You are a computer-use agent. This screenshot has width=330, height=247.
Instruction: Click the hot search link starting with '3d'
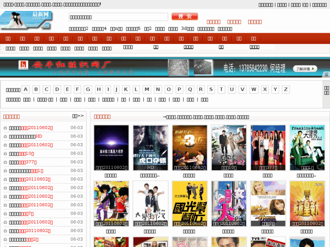[187, 29]
